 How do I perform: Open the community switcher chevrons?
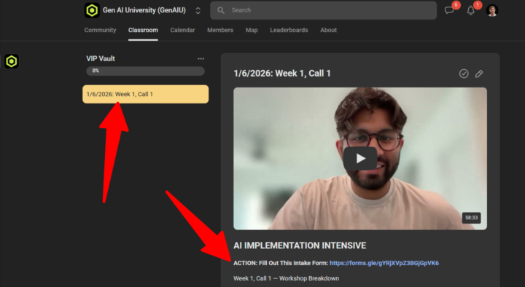pyautogui.click(x=198, y=10)
